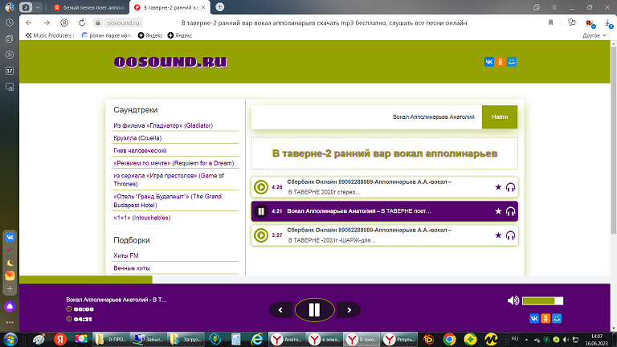Click the RU language indicator in the tray

tap(515, 339)
